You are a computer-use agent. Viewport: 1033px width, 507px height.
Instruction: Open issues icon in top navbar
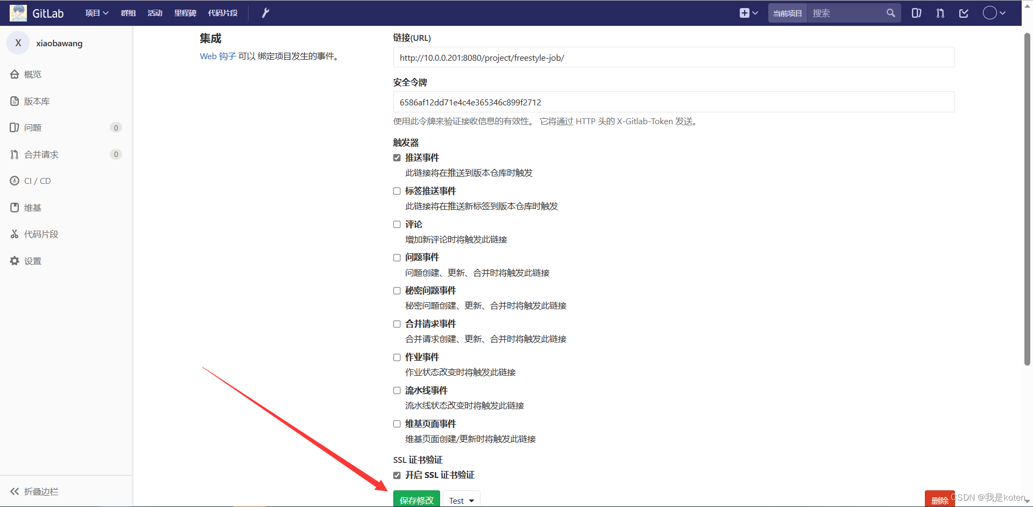[x=917, y=13]
